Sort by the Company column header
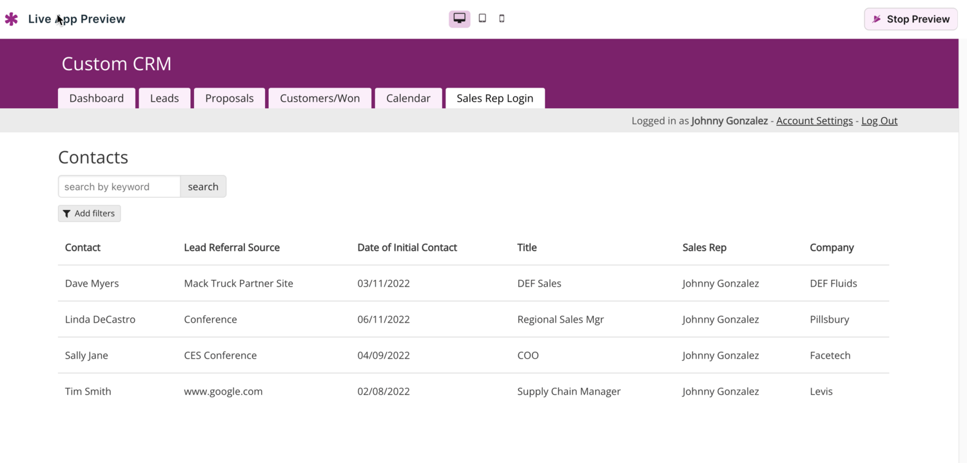967x463 pixels. pos(832,248)
